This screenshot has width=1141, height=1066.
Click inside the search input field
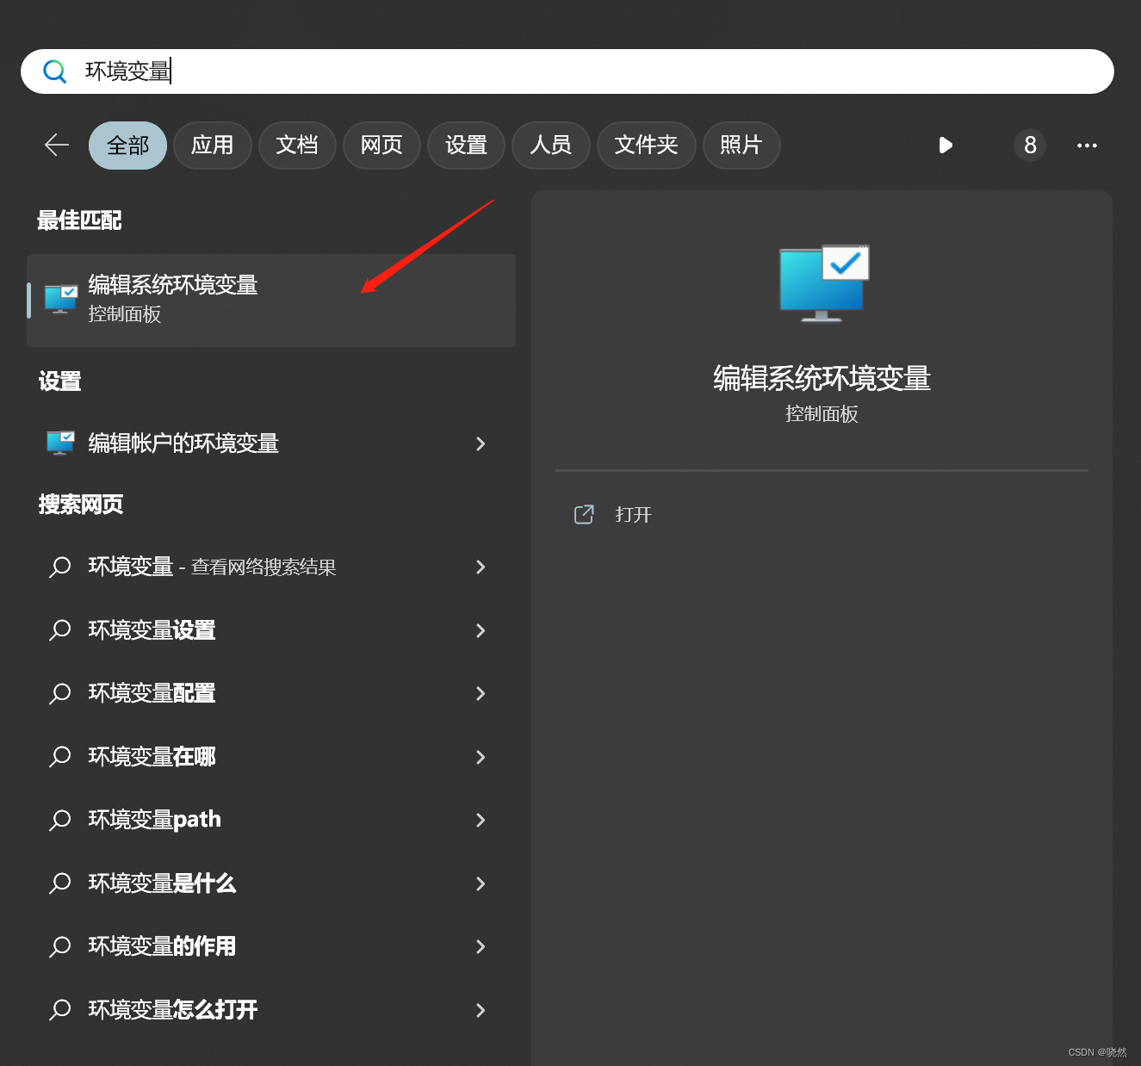[344, 71]
